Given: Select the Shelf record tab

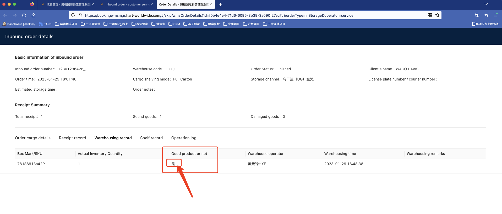Looking at the screenshot, I should (x=151, y=138).
